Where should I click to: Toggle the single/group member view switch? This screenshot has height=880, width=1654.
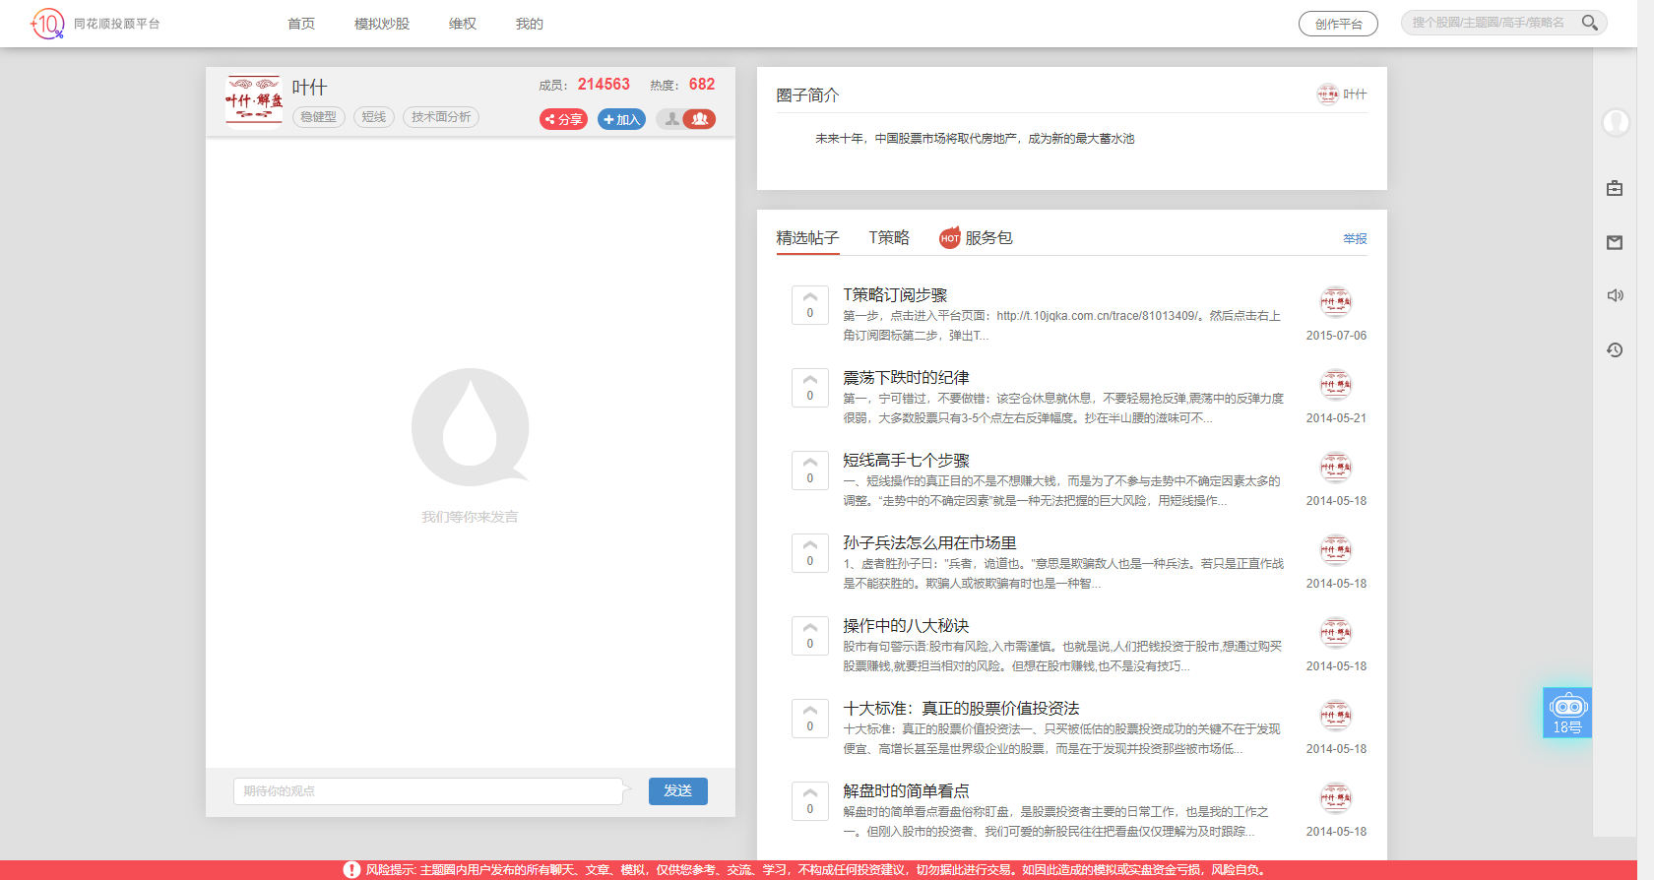[x=686, y=119]
